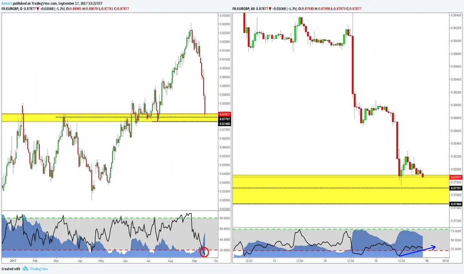This screenshot has height=274, width=464.
Task: Click the Apr label on the daily time axis
Action: click(80, 261)
